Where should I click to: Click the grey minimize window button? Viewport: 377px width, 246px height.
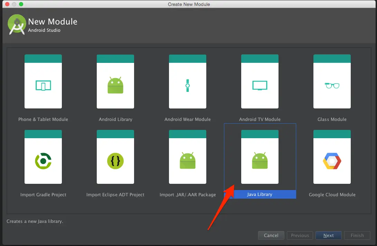[14, 4]
